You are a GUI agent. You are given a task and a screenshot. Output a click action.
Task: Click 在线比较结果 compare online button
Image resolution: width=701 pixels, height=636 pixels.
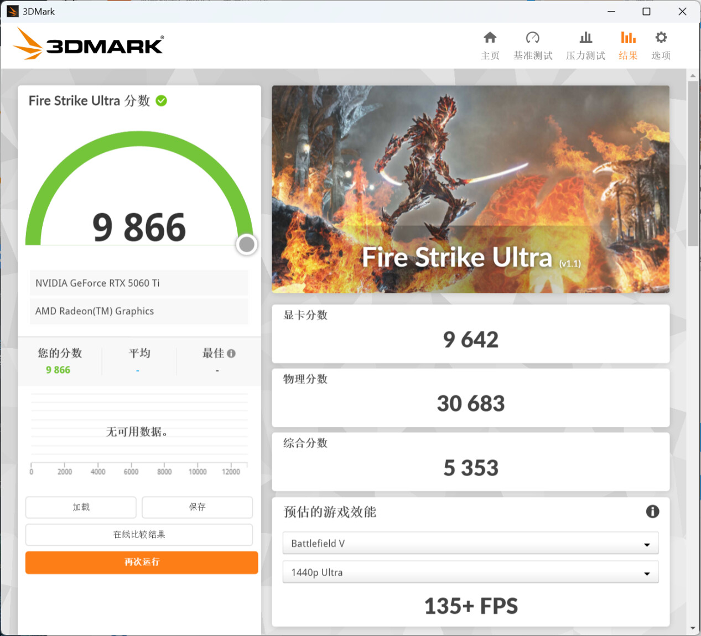point(139,535)
